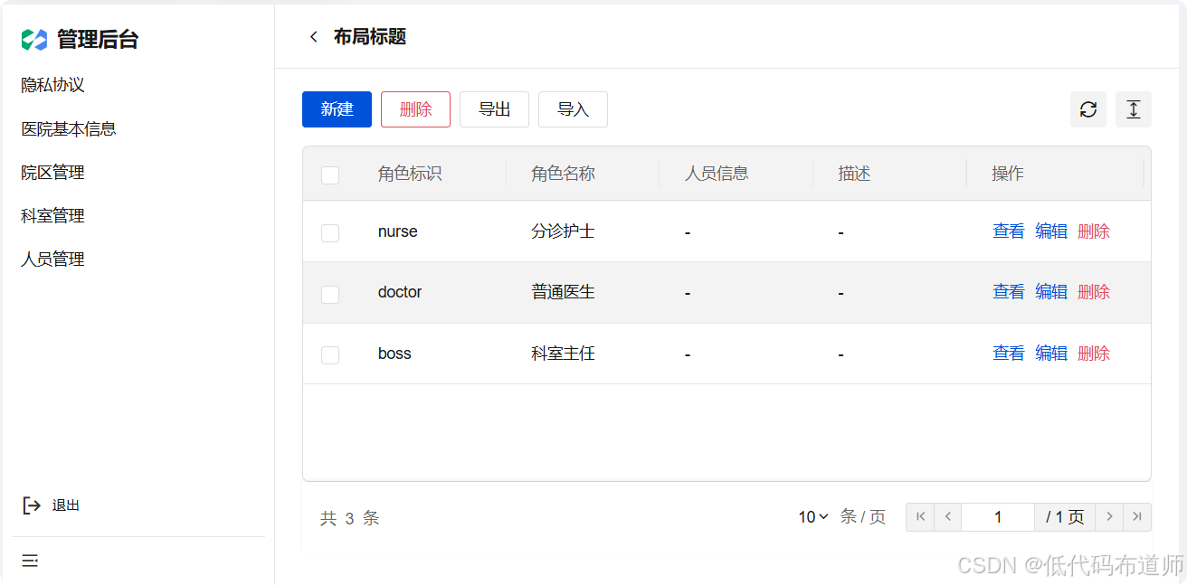Click 查看 in the nurse row
Image resolution: width=1187 pixels, height=585 pixels.
click(x=1009, y=231)
